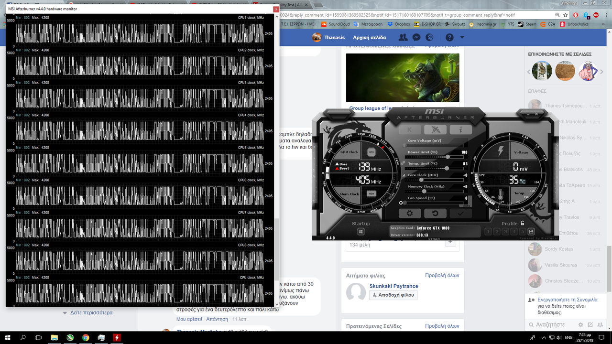Adjust the Power Limit slider knob

point(448,157)
